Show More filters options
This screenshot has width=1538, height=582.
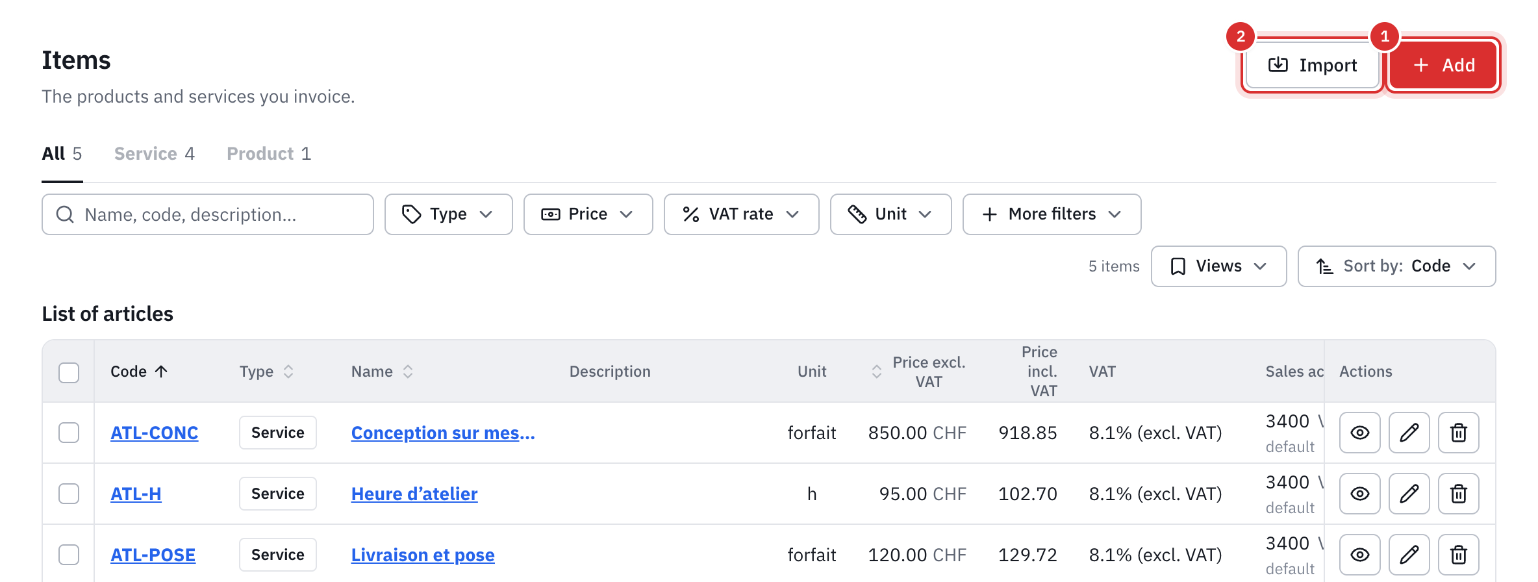(x=1052, y=214)
